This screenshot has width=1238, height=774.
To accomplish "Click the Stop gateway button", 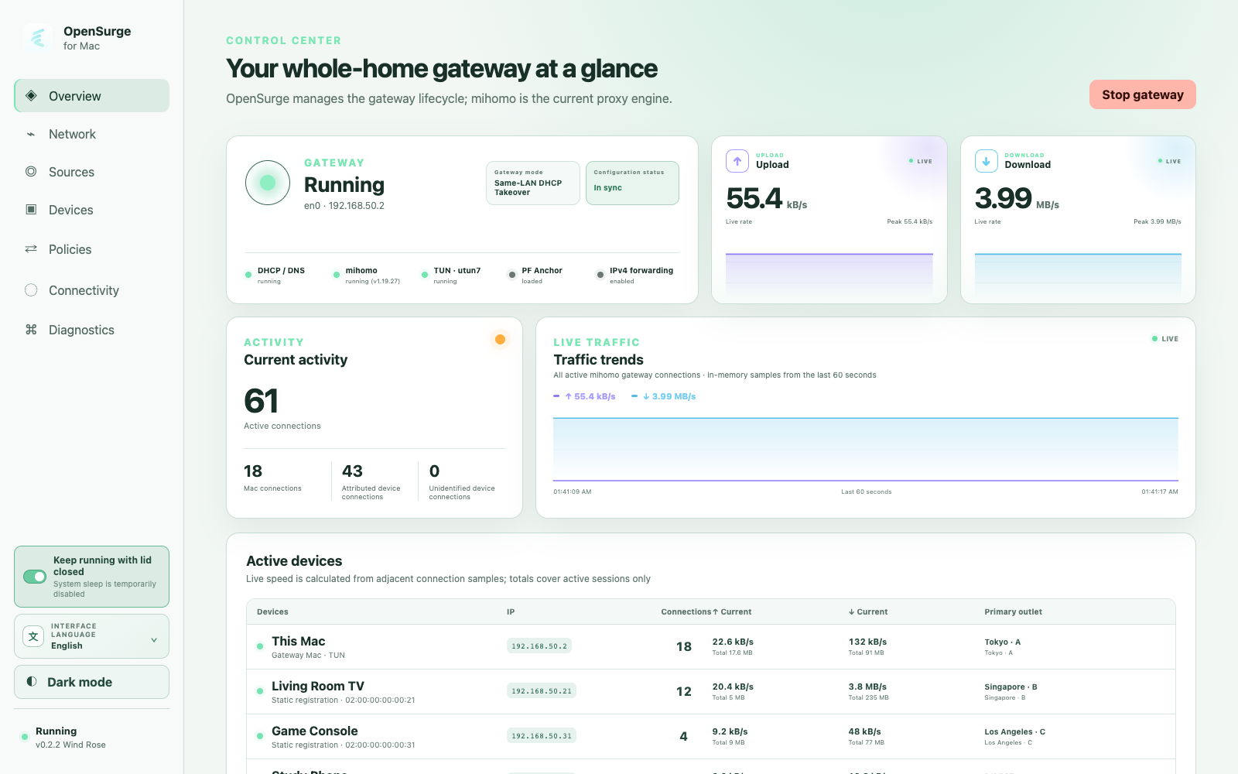I will (1142, 94).
